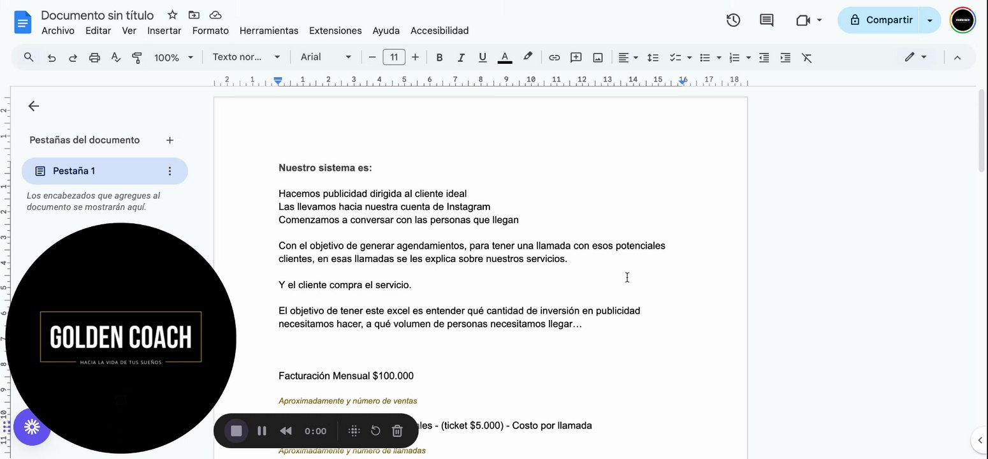Image resolution: width=988 pixels, height=459 pixels.
Task: Open Pestaña 1 options three dots
Action: tap(170, 171)
